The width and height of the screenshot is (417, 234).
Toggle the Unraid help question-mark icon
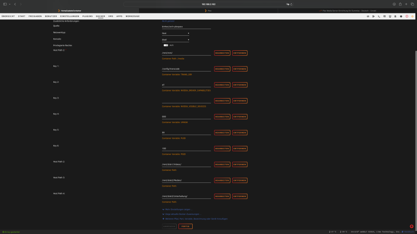(401, 17)
